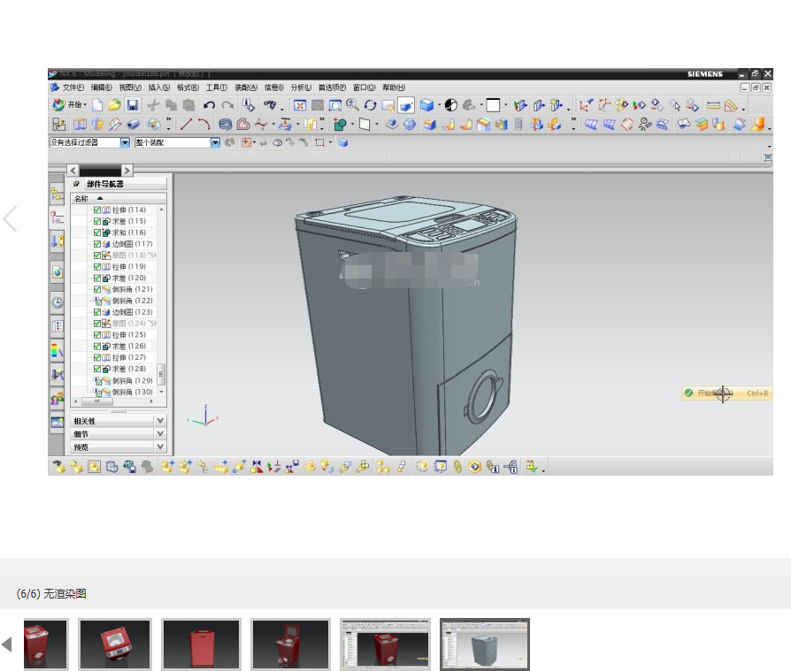This screenshot has height=671, width=791.
Task: Select the Line sketch tool
Action: click(186, 125)
